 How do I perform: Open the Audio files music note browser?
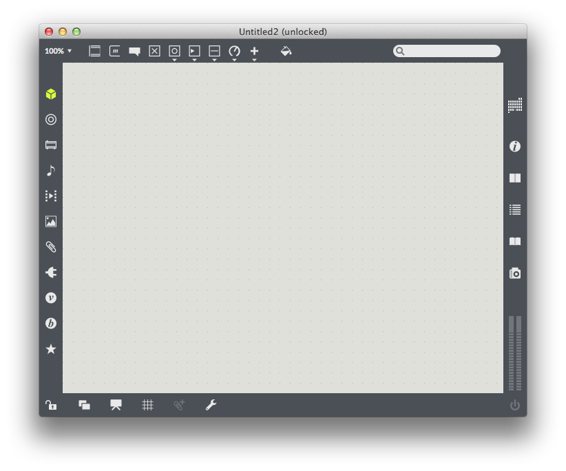tap(51, 170)
